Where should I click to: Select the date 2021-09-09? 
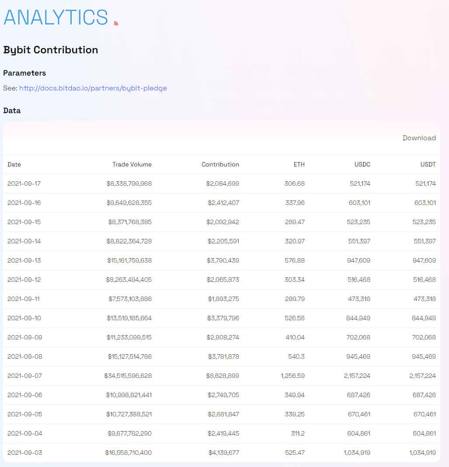coord(25,337)
